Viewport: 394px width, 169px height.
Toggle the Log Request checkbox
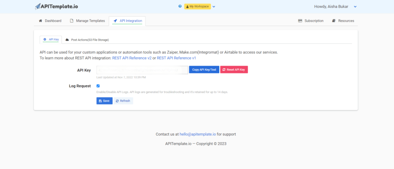tap(98, 86)
